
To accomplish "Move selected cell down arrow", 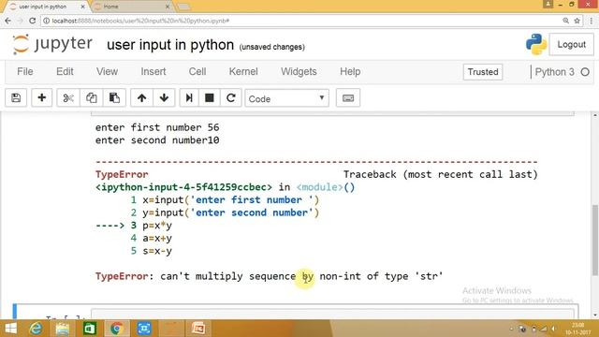I will pos(165,98).
